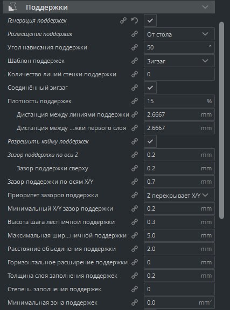Image resolution: width=230 pixels, height=310 pixels.
Task: Edit Дистанция между ...жки первого слоя field
Action: coord(179,128)
